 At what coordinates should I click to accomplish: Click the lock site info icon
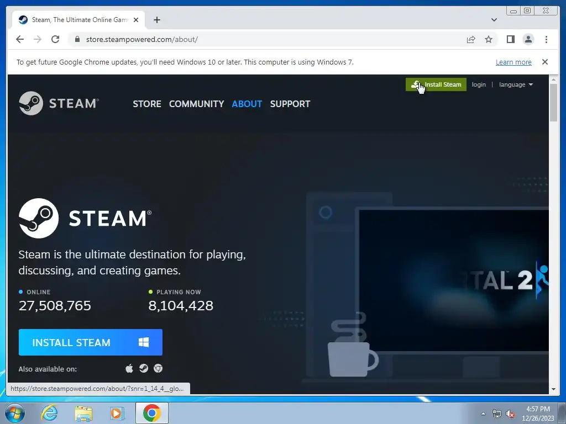point(77,39)
